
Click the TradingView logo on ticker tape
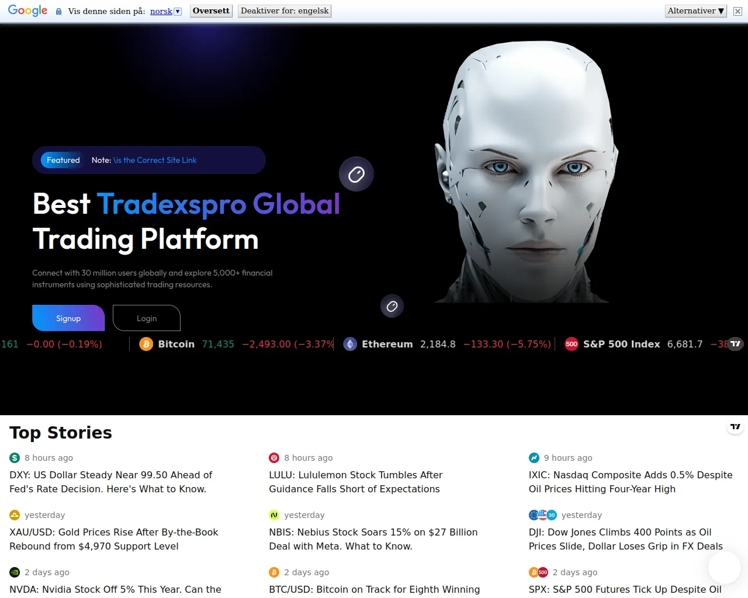click(735, 344)
